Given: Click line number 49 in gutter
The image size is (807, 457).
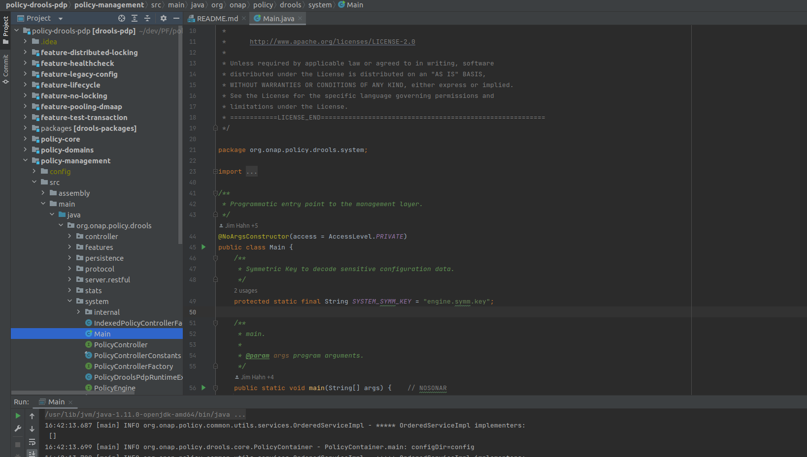Looking at the screenshot, I should (193, 302).
